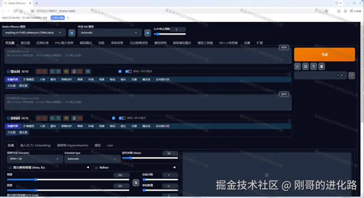Image resolution: width=364 pixels, height=198 pixels.
Task: Collapse the 反向词 panel with its circle chevron
Action: click(x=8, y=118)
